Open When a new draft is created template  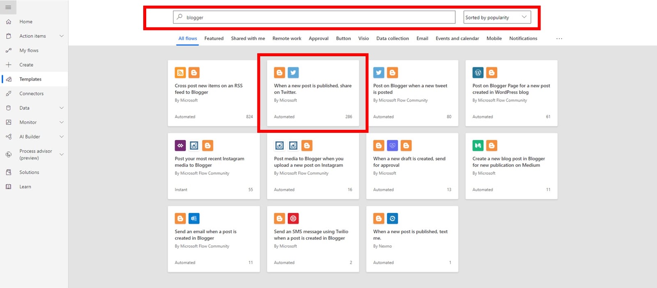pyautogui.click(x=412, y=166)
